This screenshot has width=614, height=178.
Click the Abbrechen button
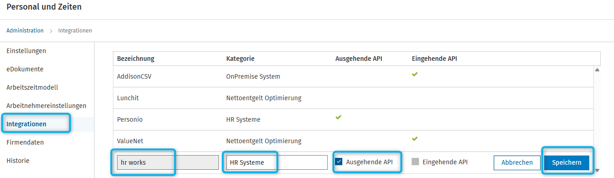pos(517,162)
